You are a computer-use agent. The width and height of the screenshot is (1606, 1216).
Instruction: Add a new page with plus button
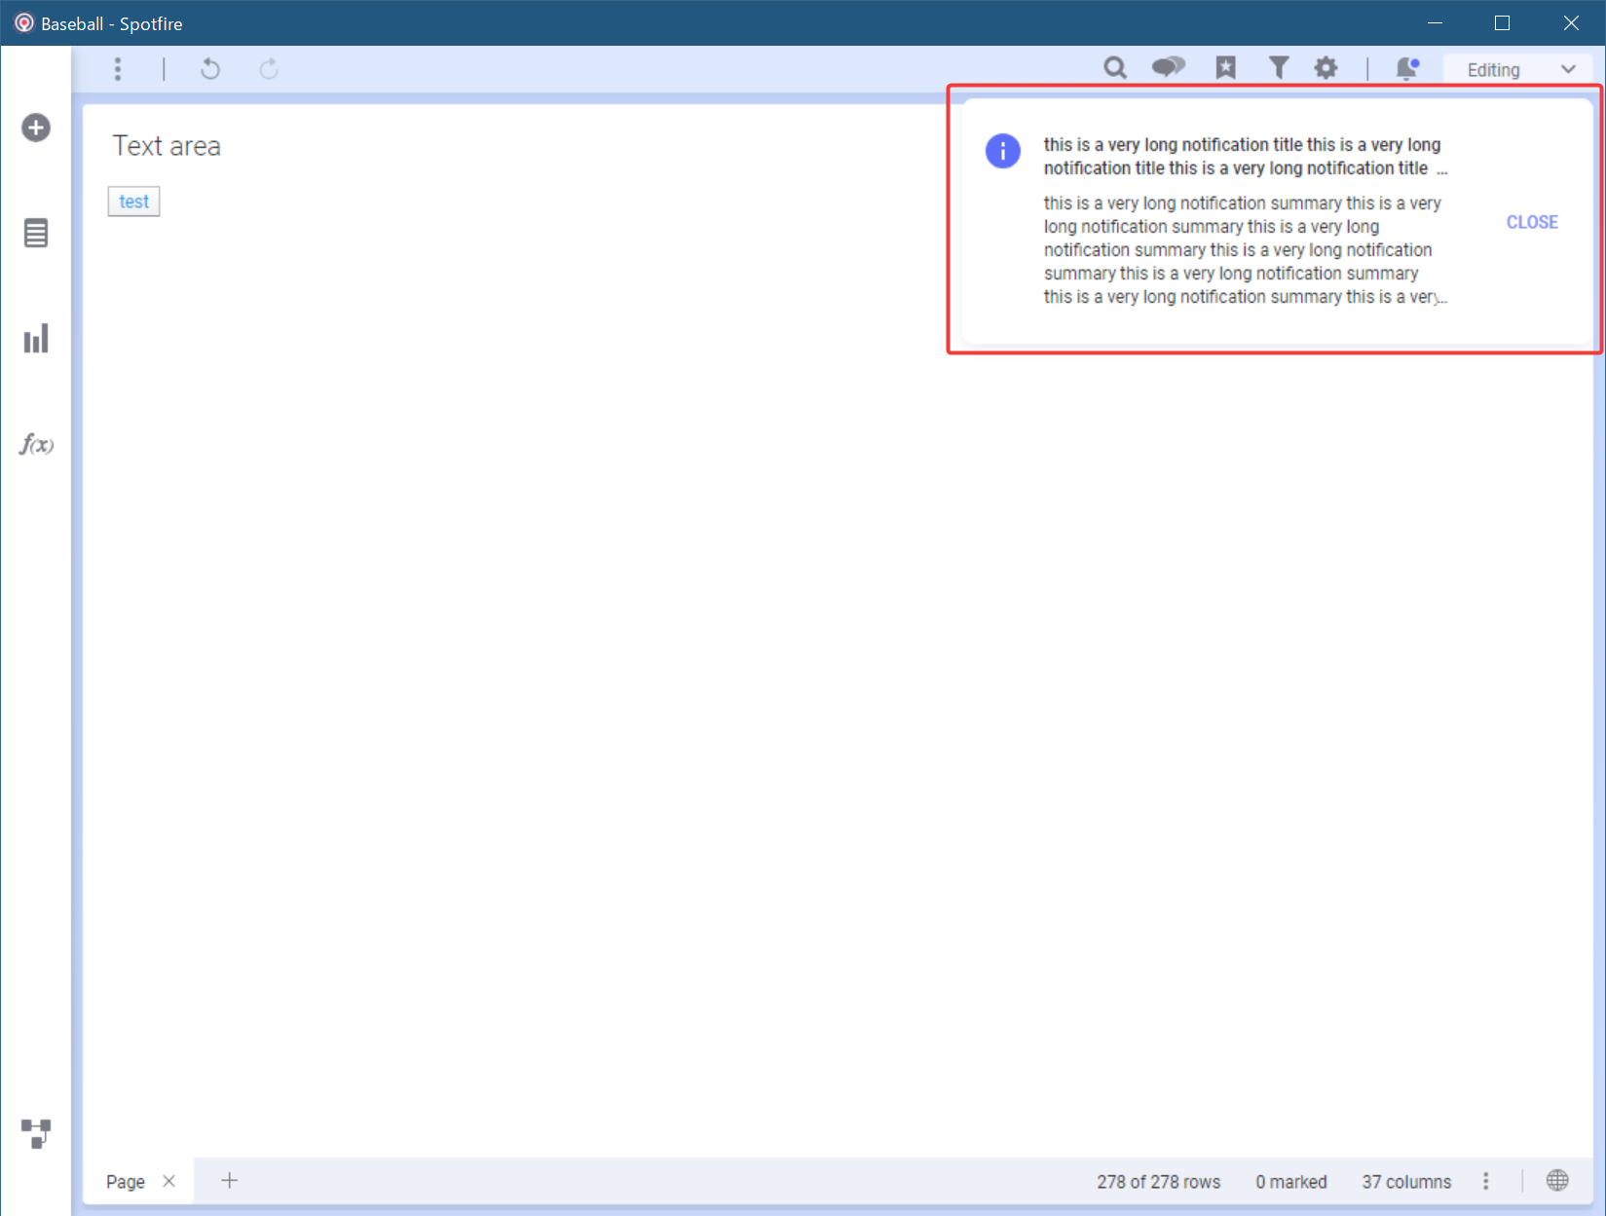tap(230, 1181)
